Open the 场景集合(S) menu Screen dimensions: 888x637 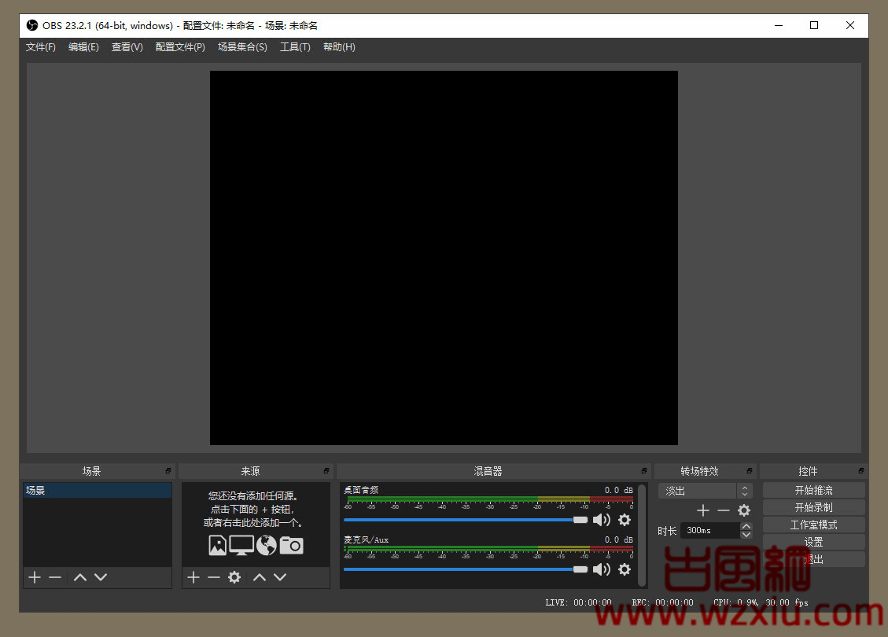242,47
